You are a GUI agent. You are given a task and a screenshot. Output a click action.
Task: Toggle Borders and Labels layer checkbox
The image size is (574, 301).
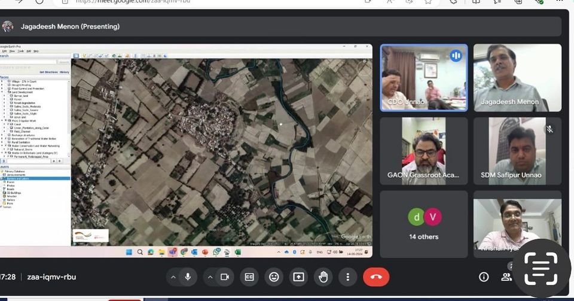(x=1, y=178)
